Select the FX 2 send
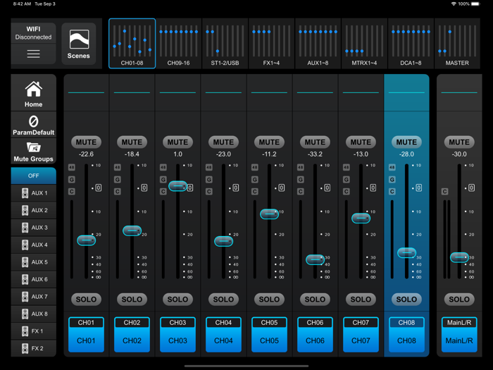Image resolution: width=493 pixels, height=370 pixels. click(34, 348)
